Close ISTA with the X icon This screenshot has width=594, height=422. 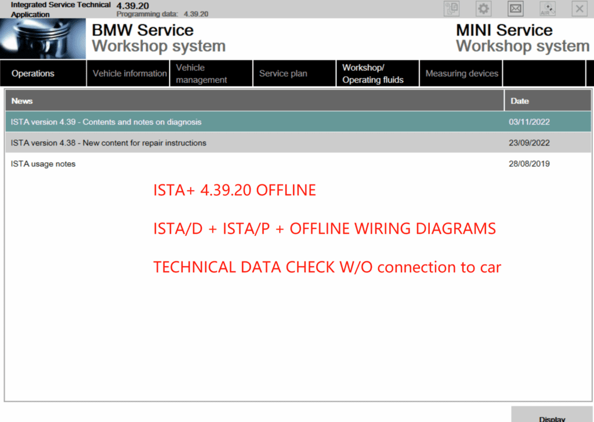[x=579, y=9]
